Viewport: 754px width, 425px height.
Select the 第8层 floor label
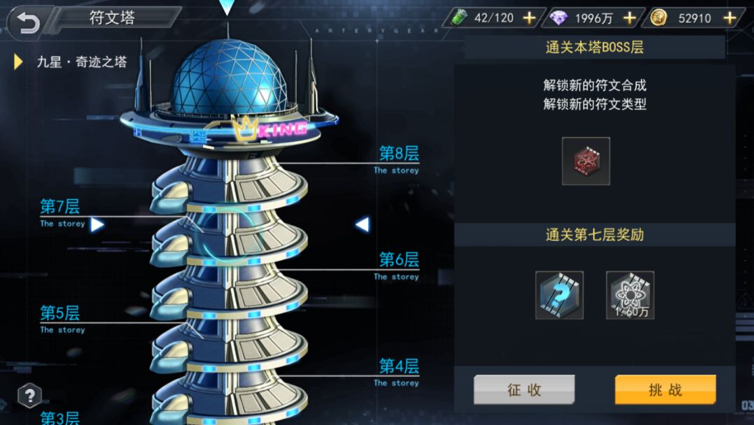click(399, 154)
